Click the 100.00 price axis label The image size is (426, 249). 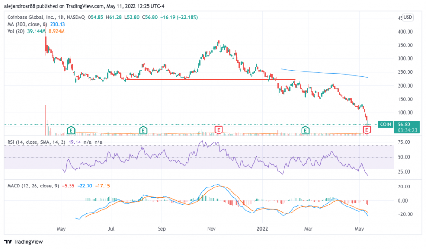pyautogui.click(x=405, y=113)
